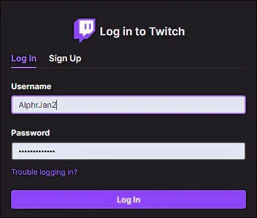Click the masked password dots
This screenshot has width=257, height=218.
[36, 151]
